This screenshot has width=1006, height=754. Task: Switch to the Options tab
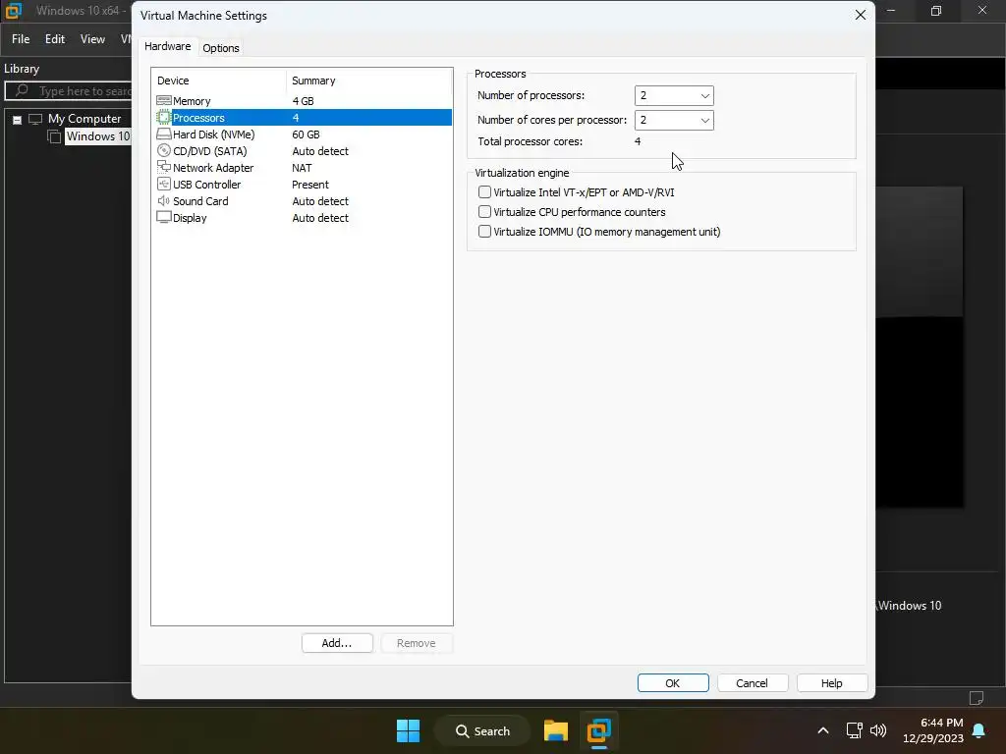tap(221, 48)
